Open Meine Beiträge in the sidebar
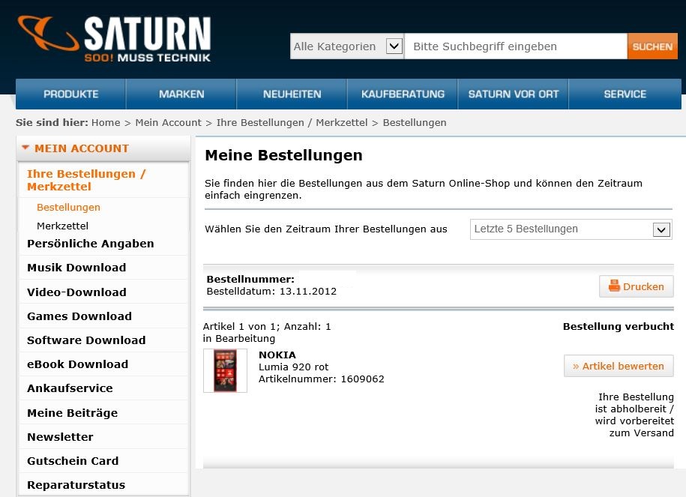The image size is (686, 497). [72, 412]
